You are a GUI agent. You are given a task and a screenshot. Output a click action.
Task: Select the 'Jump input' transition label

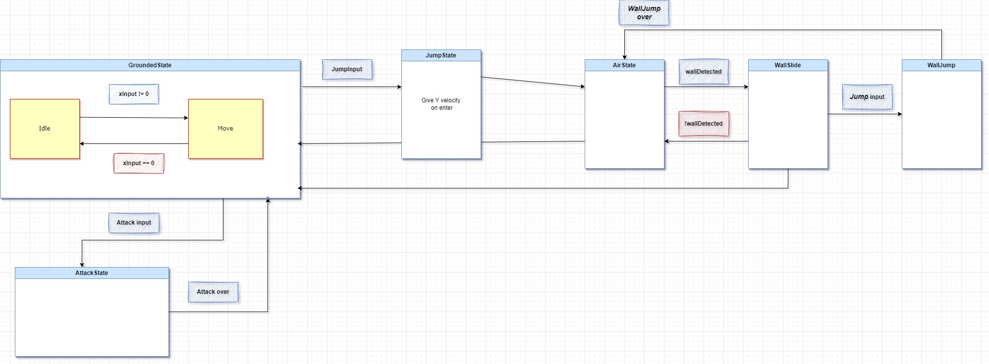coord(867,97)
